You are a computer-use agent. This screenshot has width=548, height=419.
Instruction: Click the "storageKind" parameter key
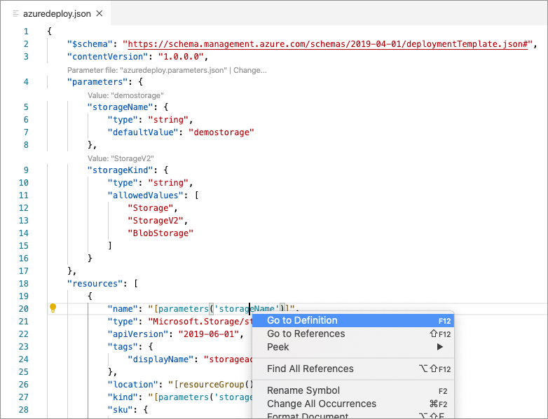121,170
